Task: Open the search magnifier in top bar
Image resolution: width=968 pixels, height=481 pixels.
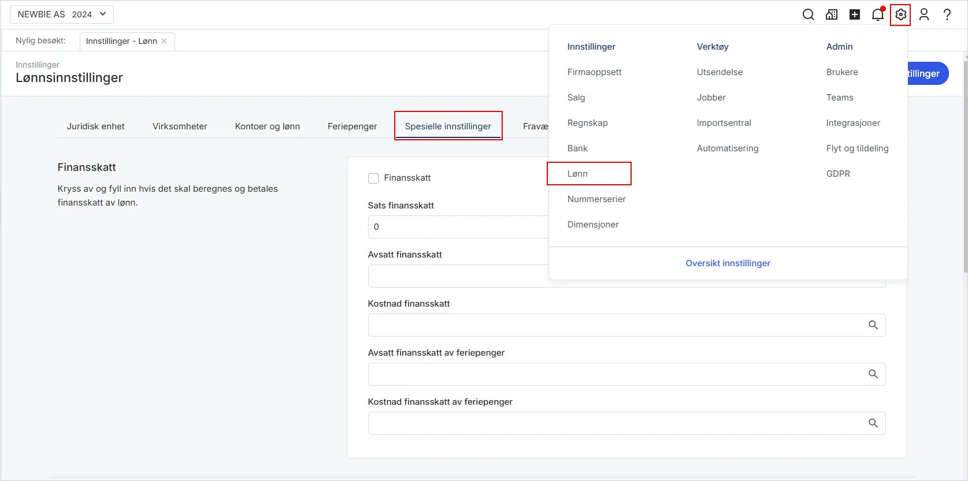Action: 808,15
